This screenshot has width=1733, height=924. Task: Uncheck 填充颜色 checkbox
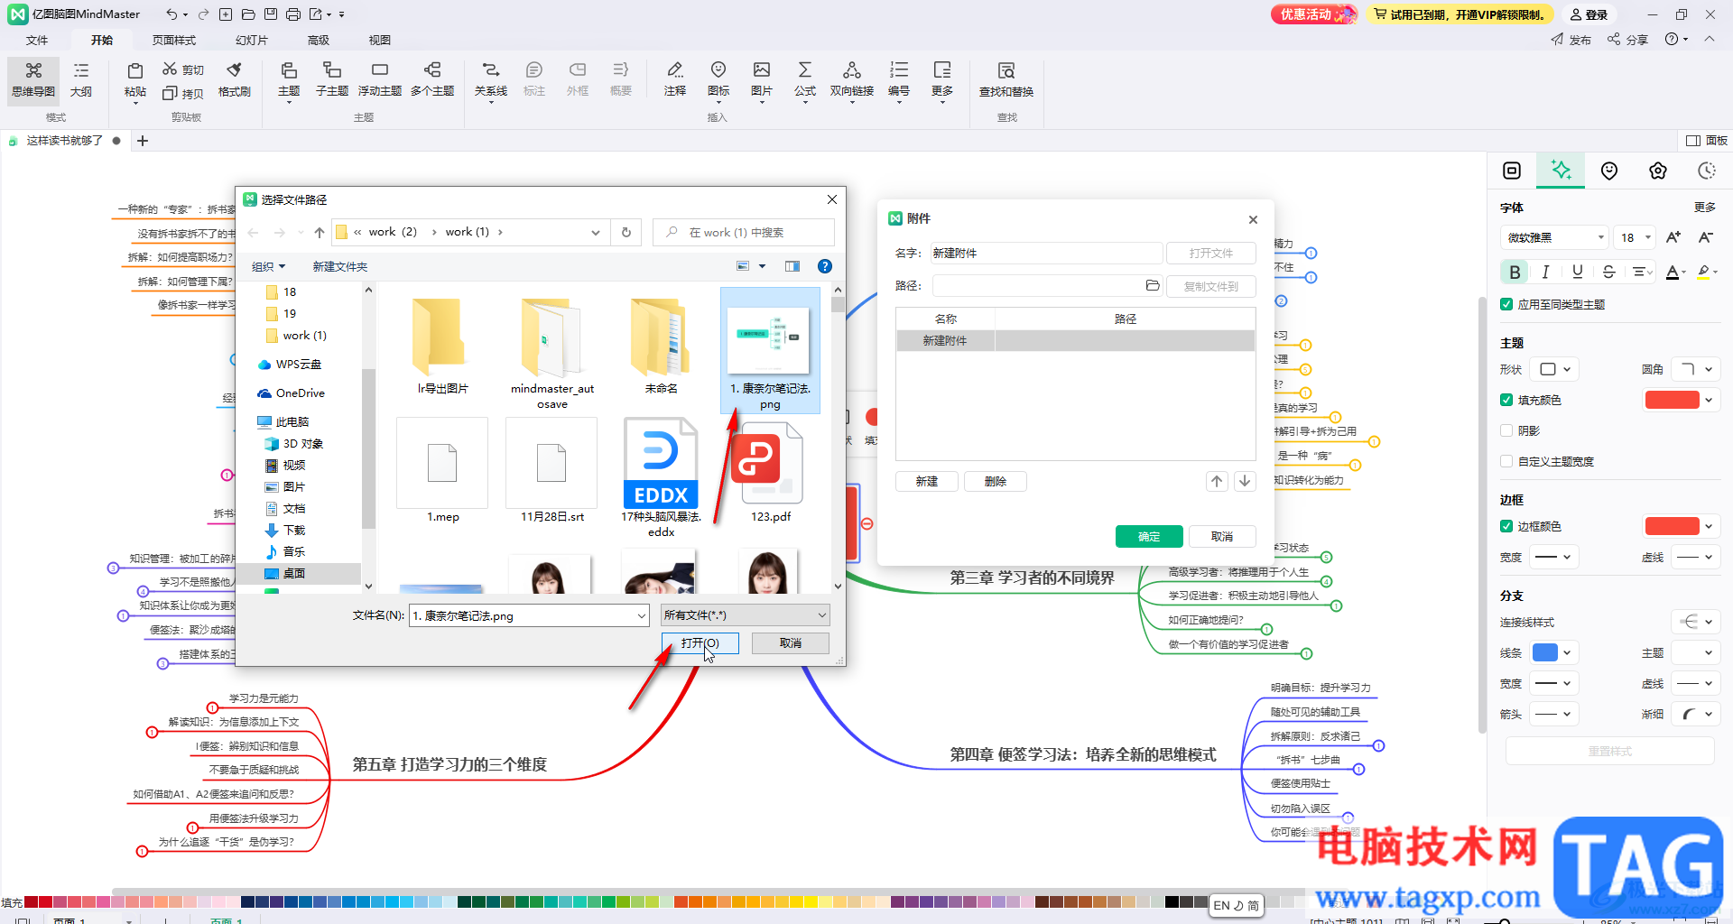click(1506, 400)
